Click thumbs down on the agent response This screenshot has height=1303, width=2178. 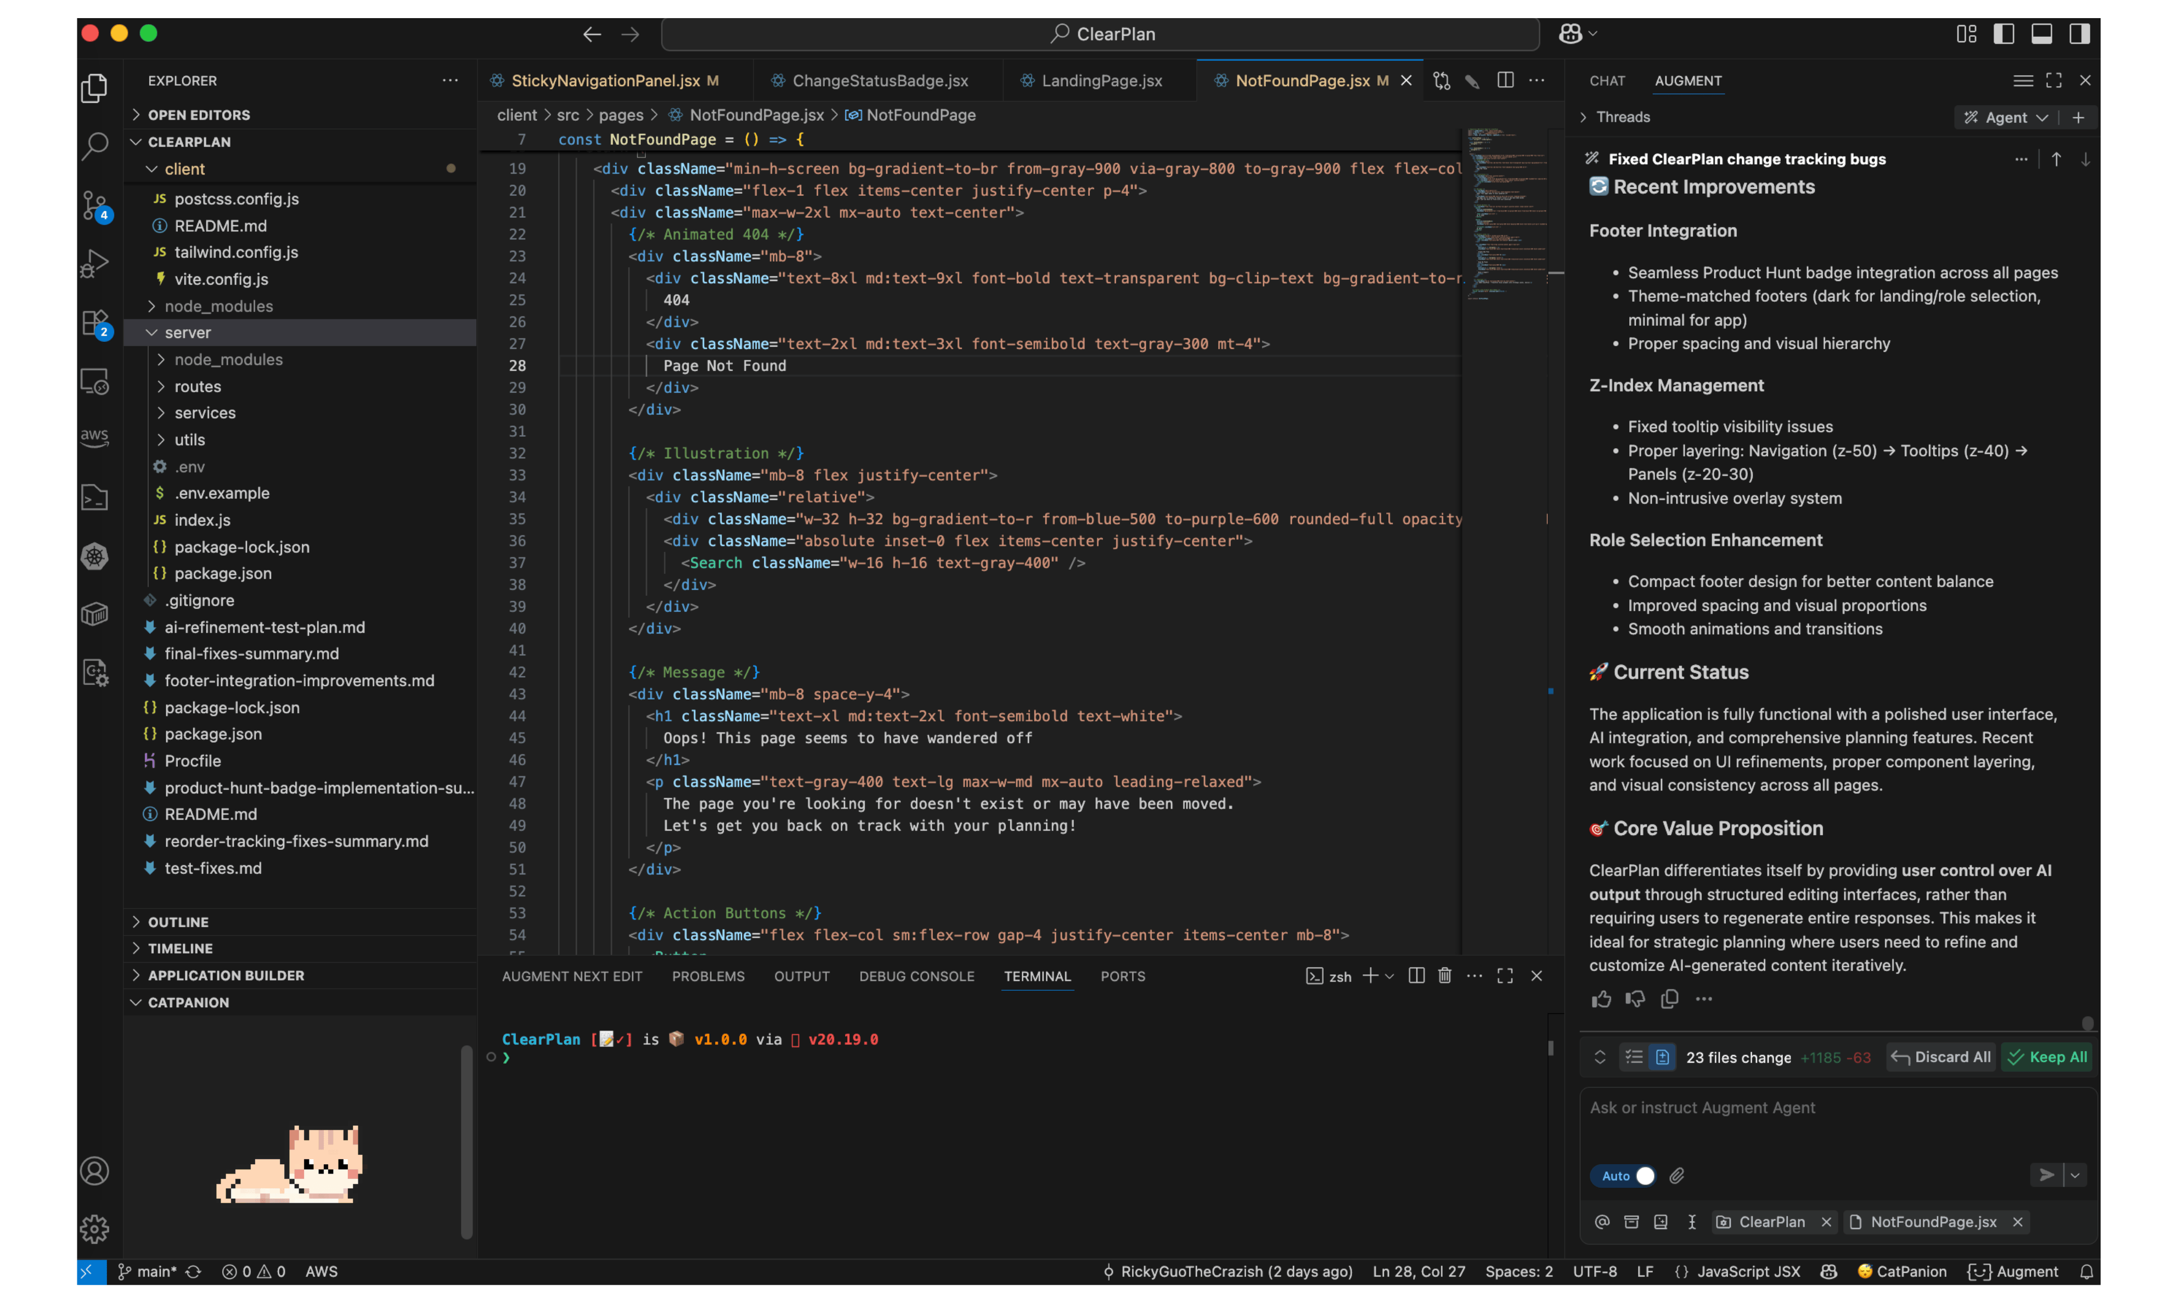coord(1635,999)
